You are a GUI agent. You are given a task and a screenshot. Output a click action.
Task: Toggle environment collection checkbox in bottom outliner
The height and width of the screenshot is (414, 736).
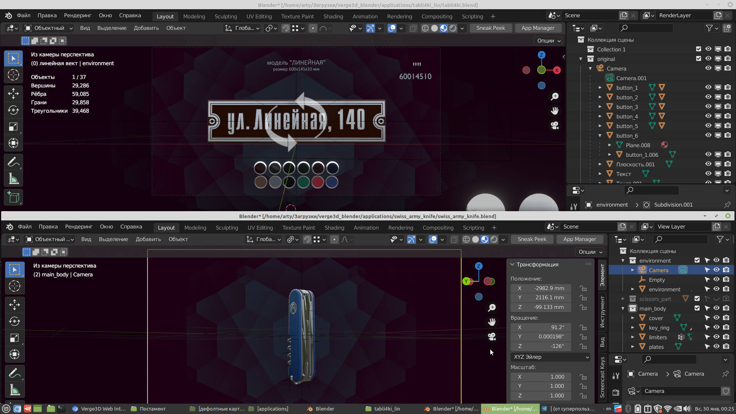click(697, 260)
